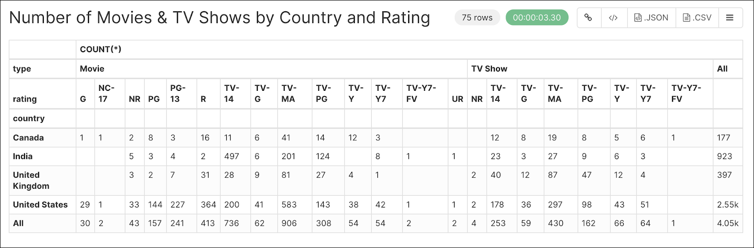754x248 pixels.
Task: Click the 75 rows badge
Action: pyautogui.click(x=477, y=18)
